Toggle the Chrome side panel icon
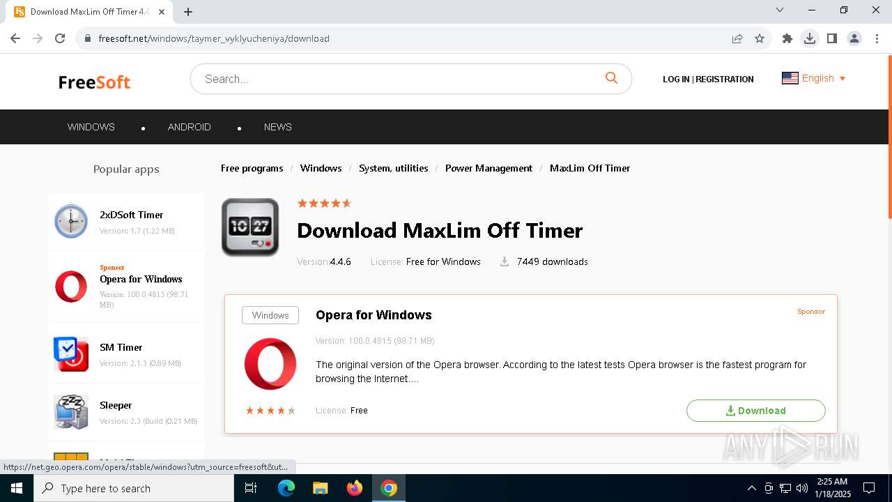The image size is (892, 502). point(832,38)
